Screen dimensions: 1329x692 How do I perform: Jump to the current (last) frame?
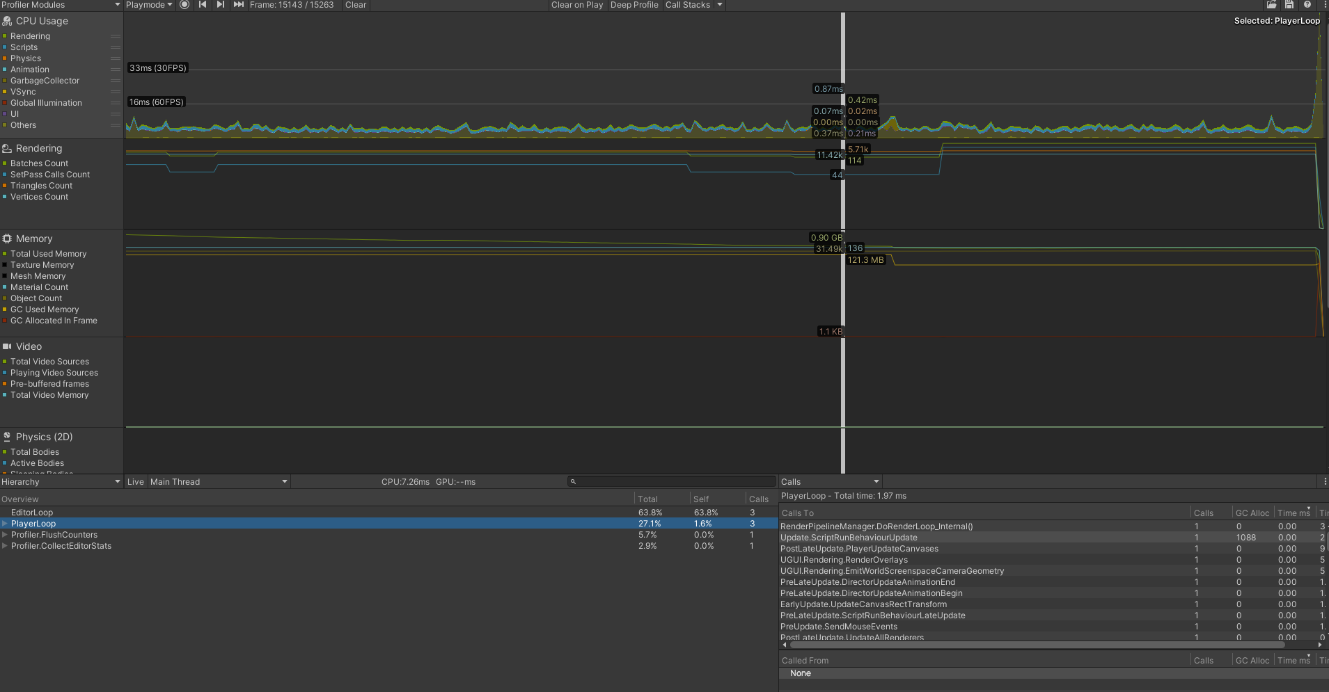pos(238,5)
